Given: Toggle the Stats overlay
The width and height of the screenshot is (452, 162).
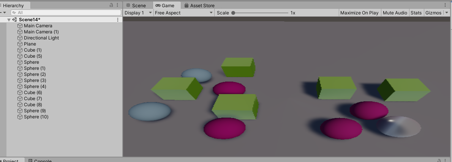Looking at the screenshot, I should (416, 13).
